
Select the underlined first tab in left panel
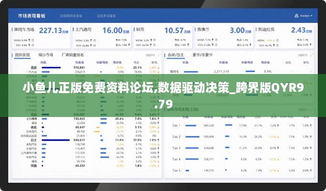(x=22, y=55)
